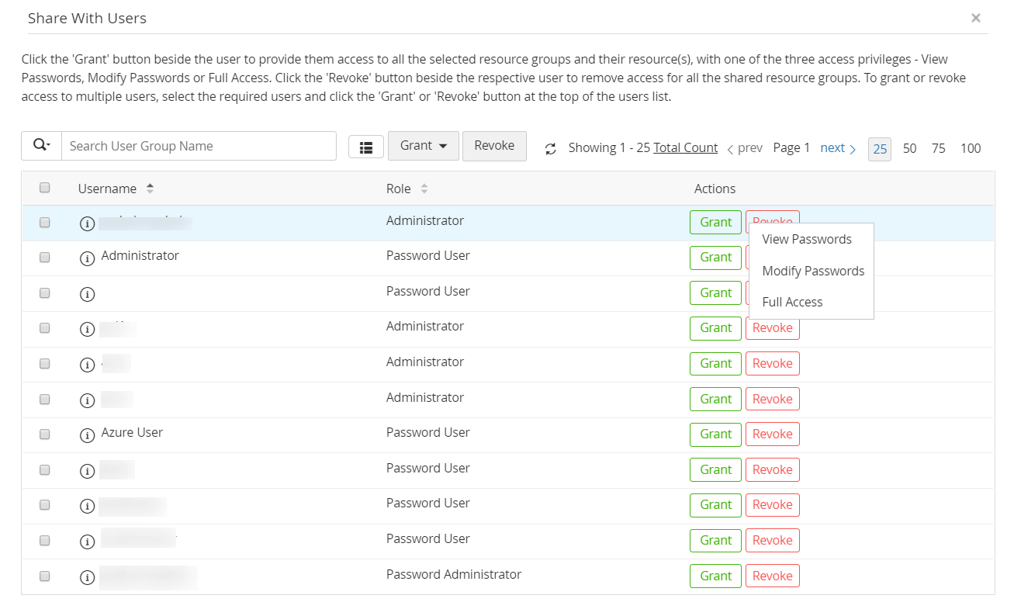This screenshot has width=1014, height=616.
Task: Select Modify Passwords in the menu
Action: click(813, 272)
